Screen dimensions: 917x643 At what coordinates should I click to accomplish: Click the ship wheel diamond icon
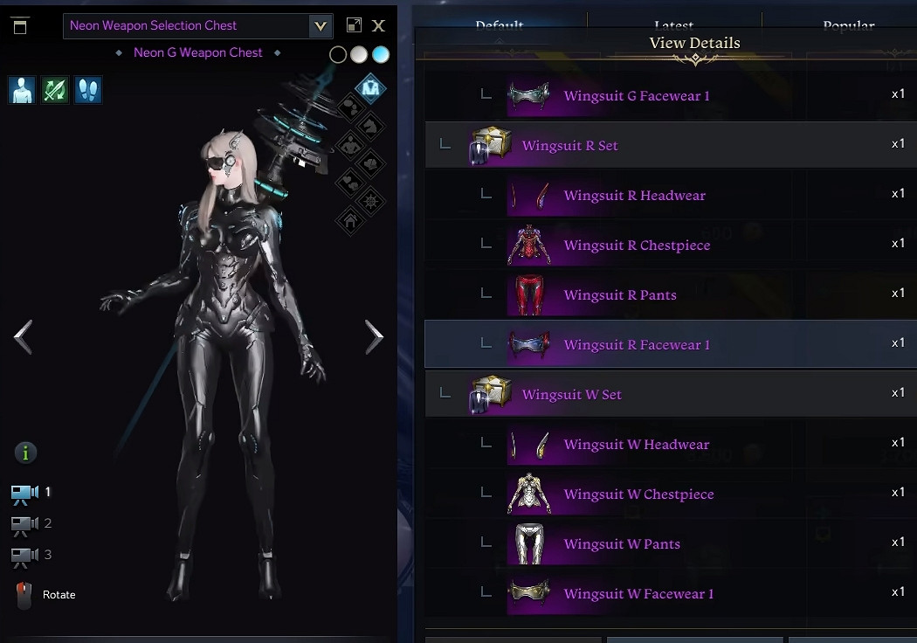pos(371,202)
